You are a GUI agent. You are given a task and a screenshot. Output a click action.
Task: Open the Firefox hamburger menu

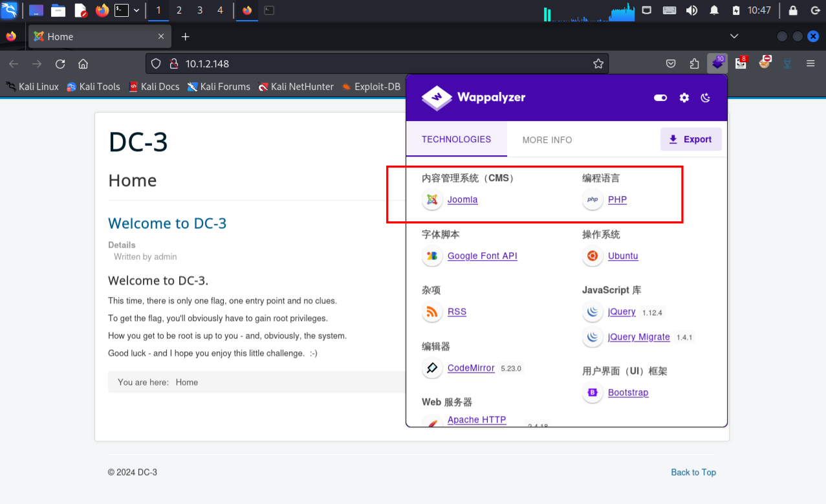click(810, 63)
